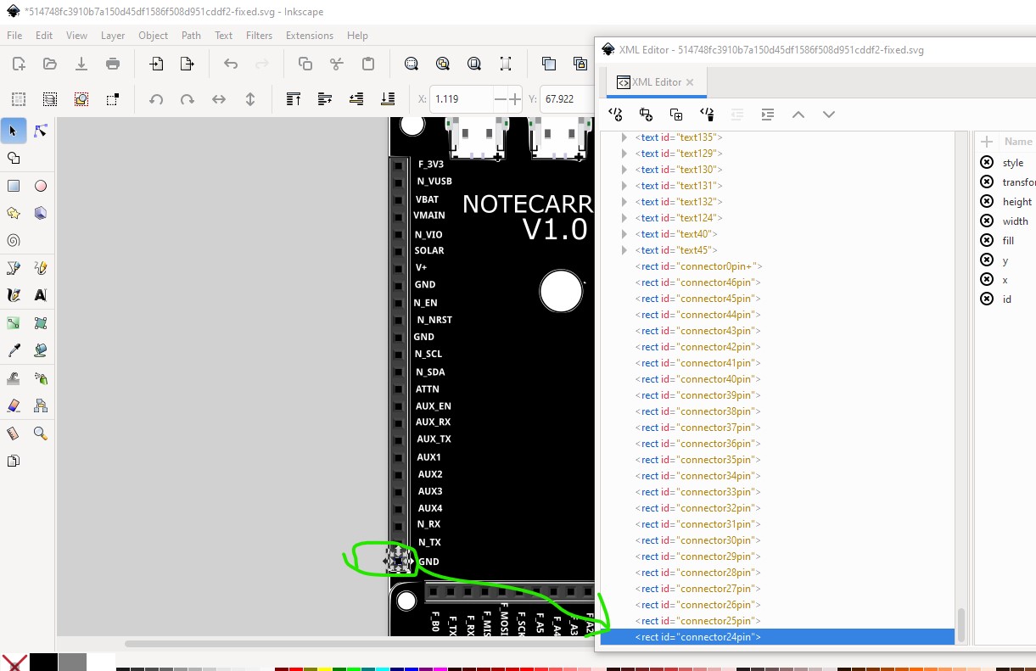Screen dimensions: 1036x671
Task: Expand the text131 node
Action: point(624,185)
